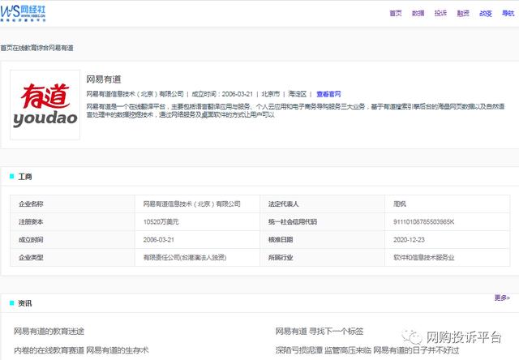
Task: Click the 资讯 section heading
Action: coord(25,303)
